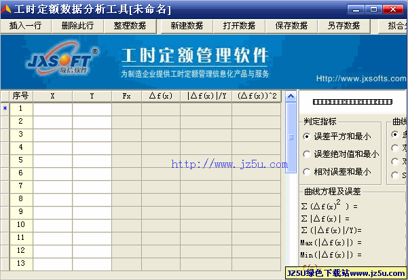Image resolution: width=408 pixels, height=280 pixels.
Task: Select row number 10 in 序号 column
Action: pyautogui.click(x=21, y=225)
